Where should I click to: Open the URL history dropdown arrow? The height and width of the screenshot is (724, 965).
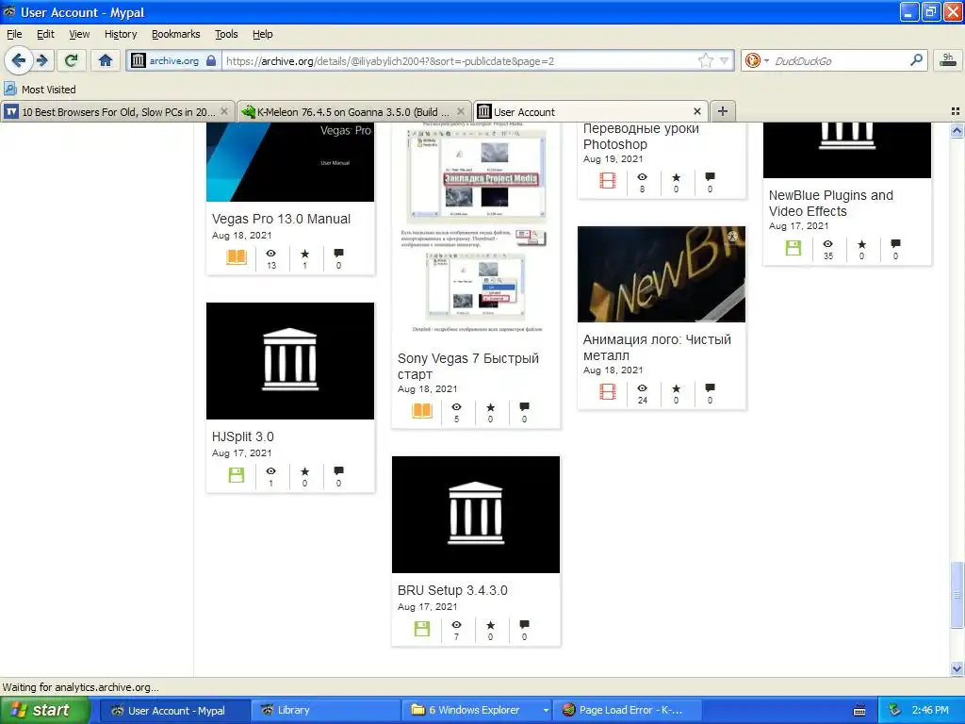point(725,60)
